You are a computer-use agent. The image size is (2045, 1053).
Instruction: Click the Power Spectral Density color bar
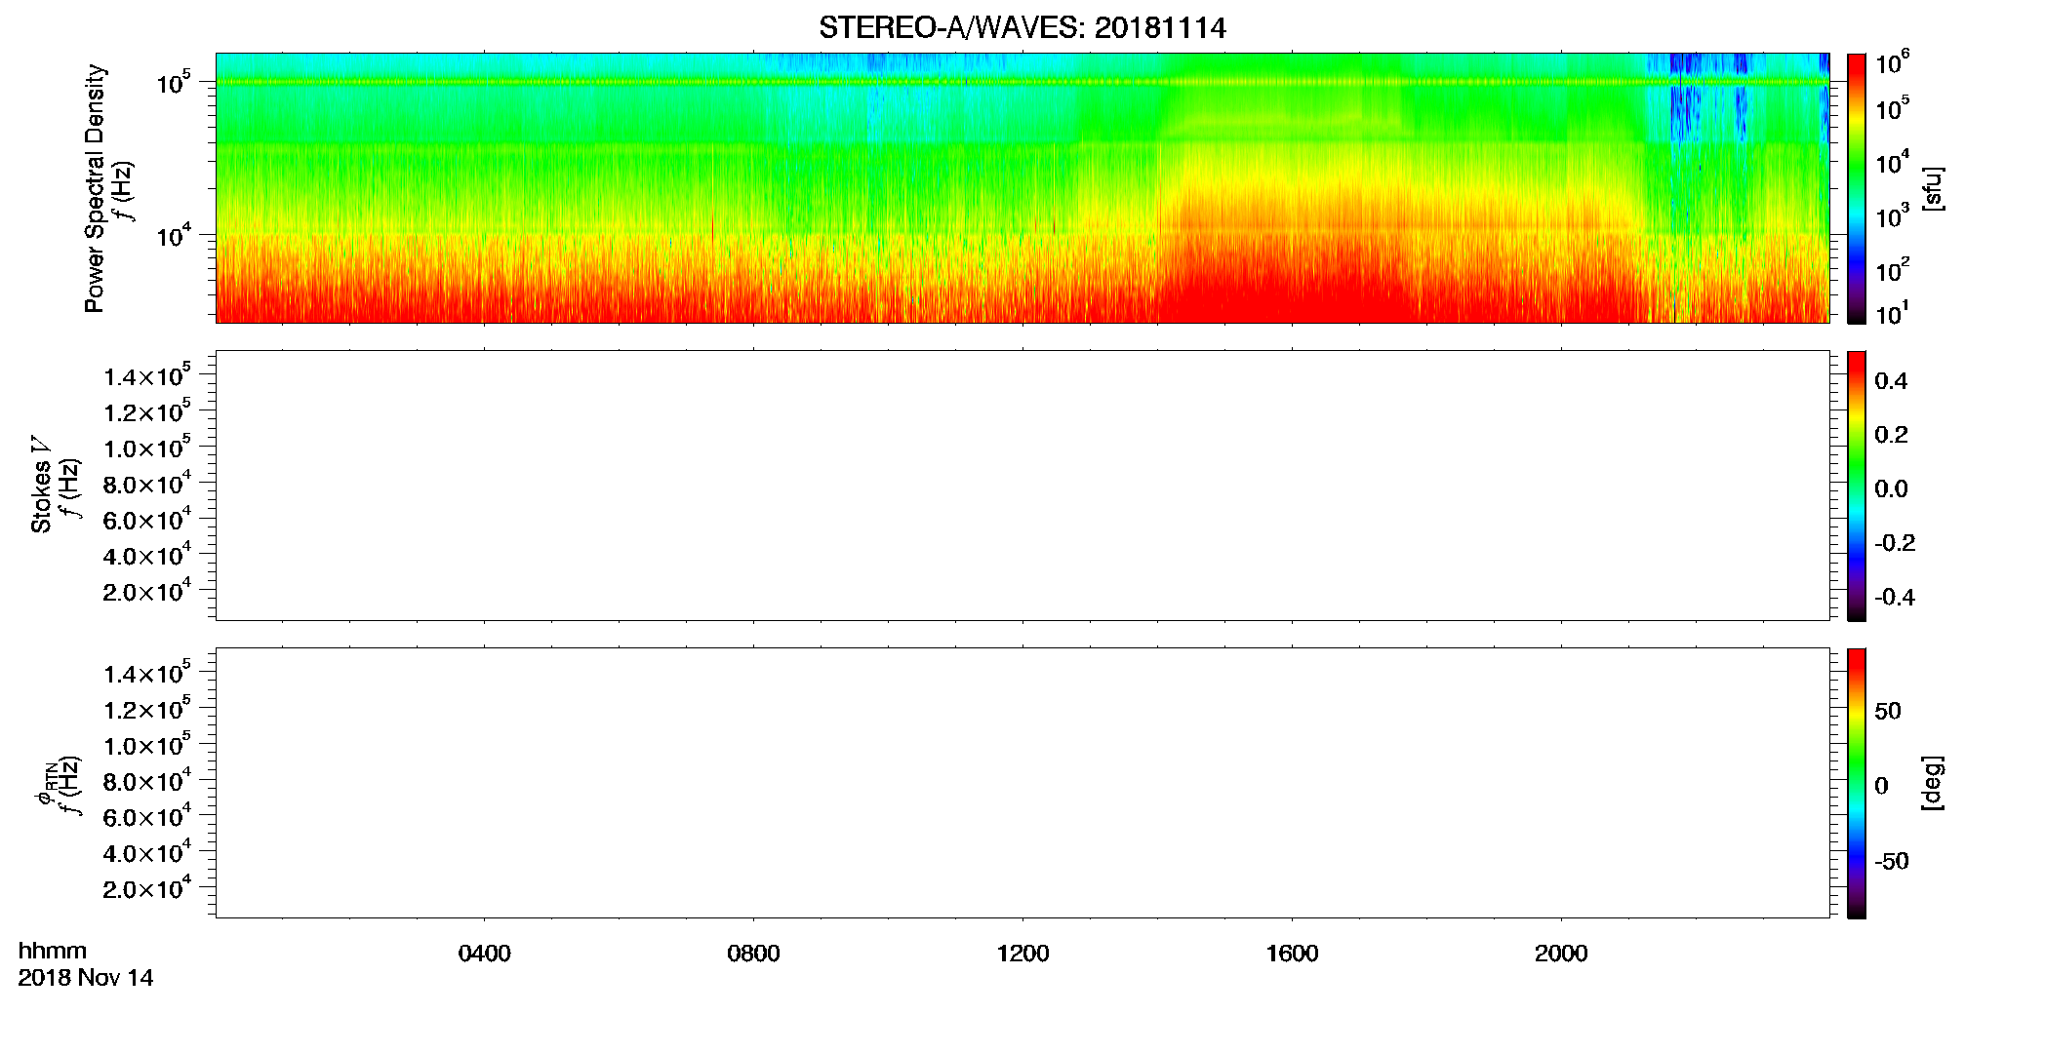[x=1856, y=188]
